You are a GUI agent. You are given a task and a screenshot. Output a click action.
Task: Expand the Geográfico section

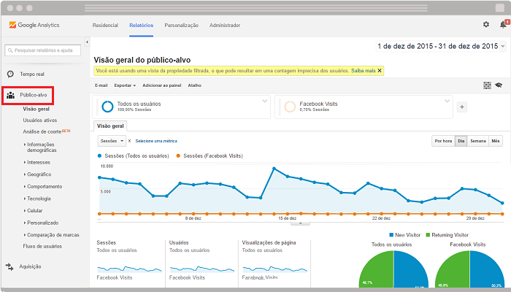[37, 174]
